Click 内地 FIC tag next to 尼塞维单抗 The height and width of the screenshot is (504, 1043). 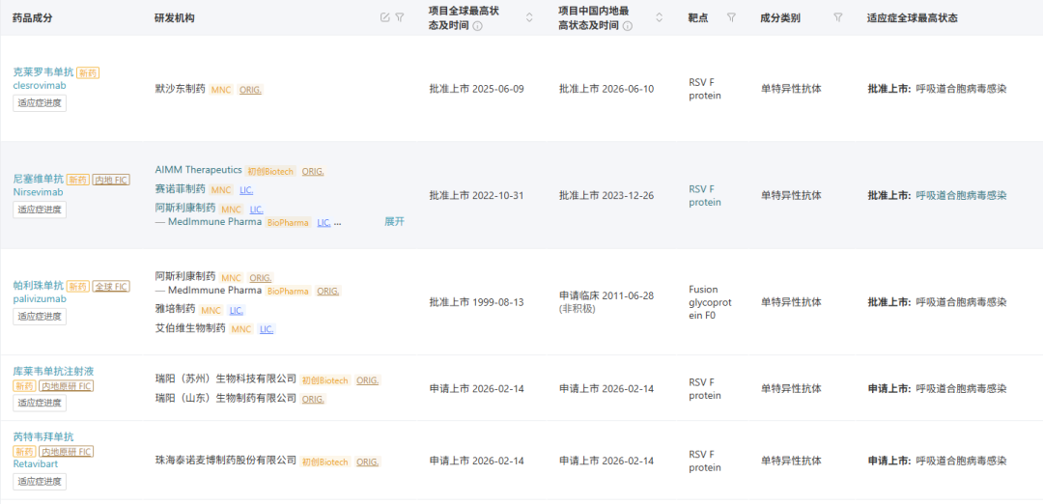[111, 180]
